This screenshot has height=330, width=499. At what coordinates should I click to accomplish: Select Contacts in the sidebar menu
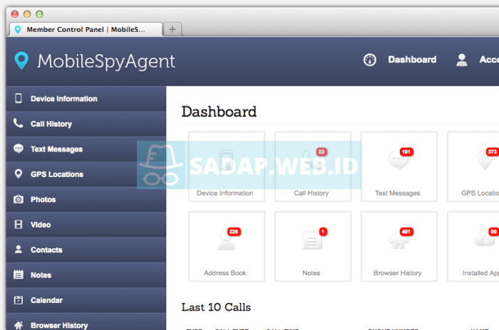(46, 250)
